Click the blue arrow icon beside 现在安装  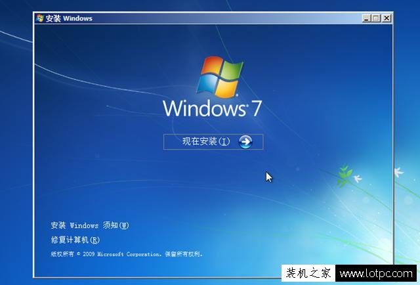click(245, 142)
